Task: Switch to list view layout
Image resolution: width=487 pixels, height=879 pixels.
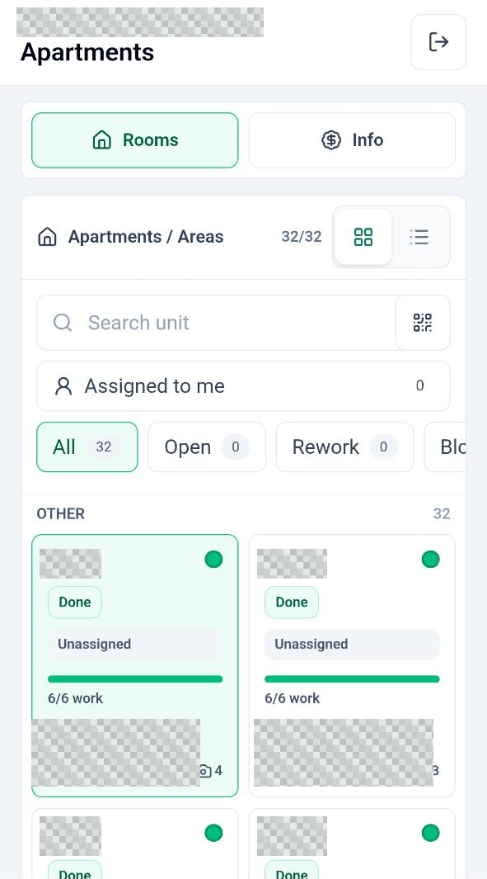Action: click(419, 237)
